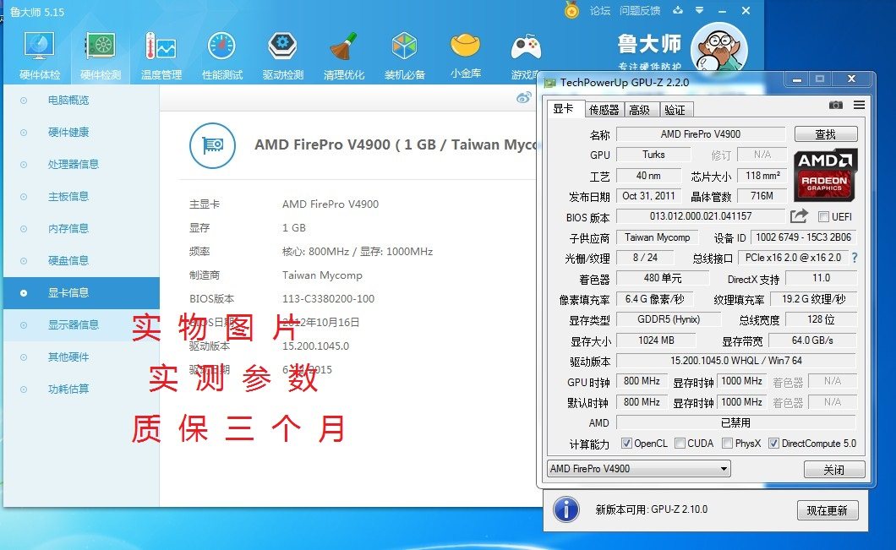Switch to 显卡 tab in GPU-Z

coord(564,108)
